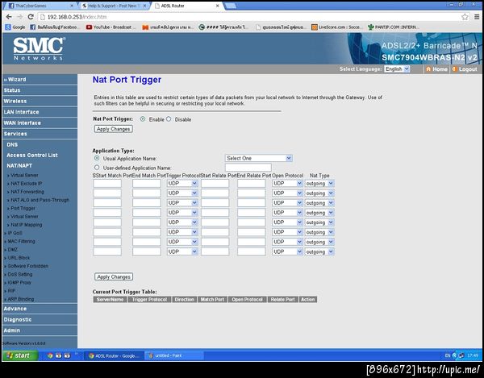This screenshot has width=484, height=378.
Task: Close the ADSL Router browser tab
Action: [x=218, y=6]
